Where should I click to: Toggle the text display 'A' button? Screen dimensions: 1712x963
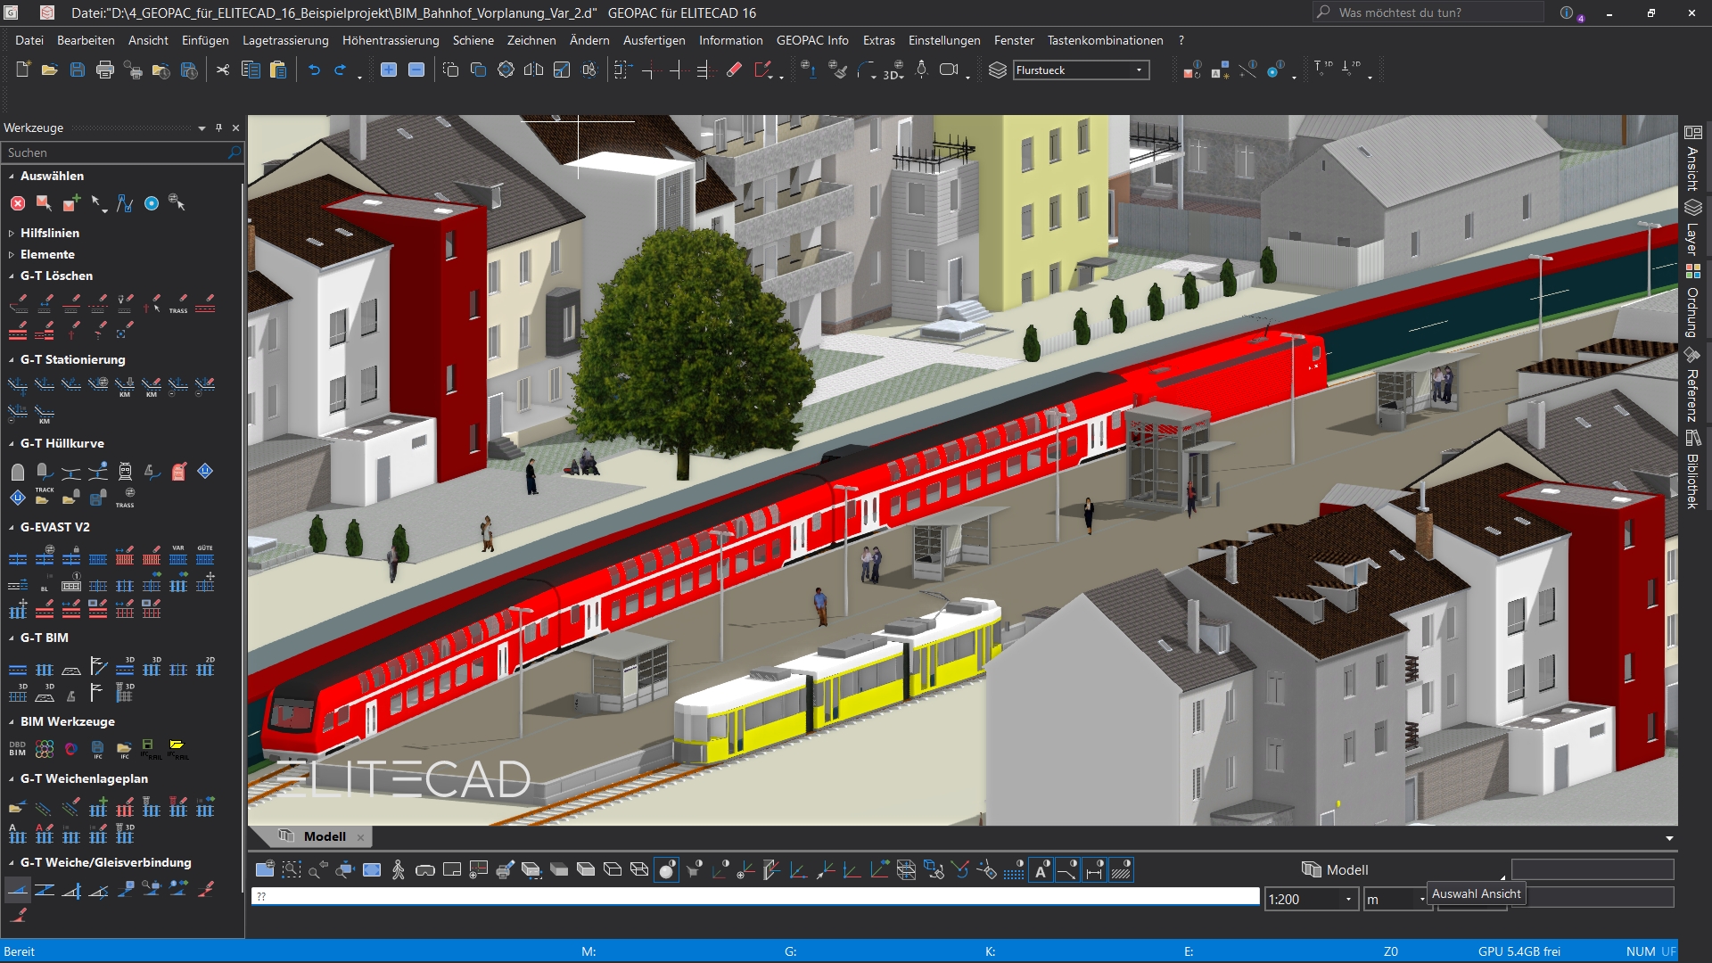1041,870
